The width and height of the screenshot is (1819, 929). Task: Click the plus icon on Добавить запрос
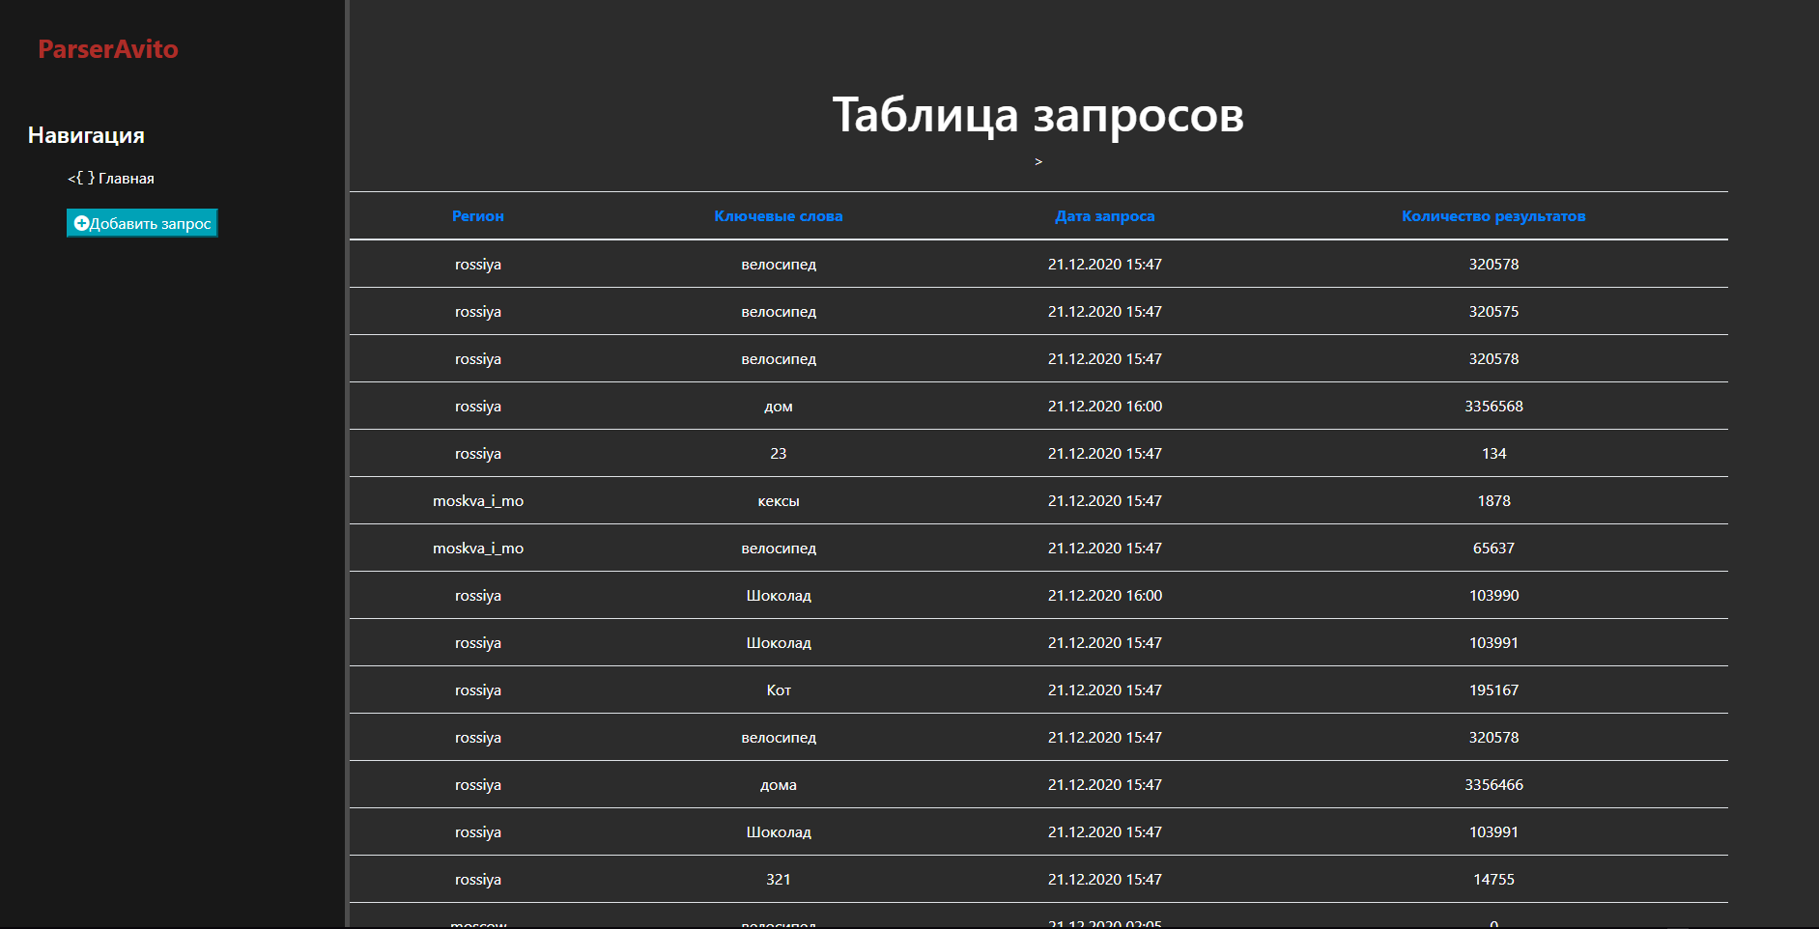(81, 222)
